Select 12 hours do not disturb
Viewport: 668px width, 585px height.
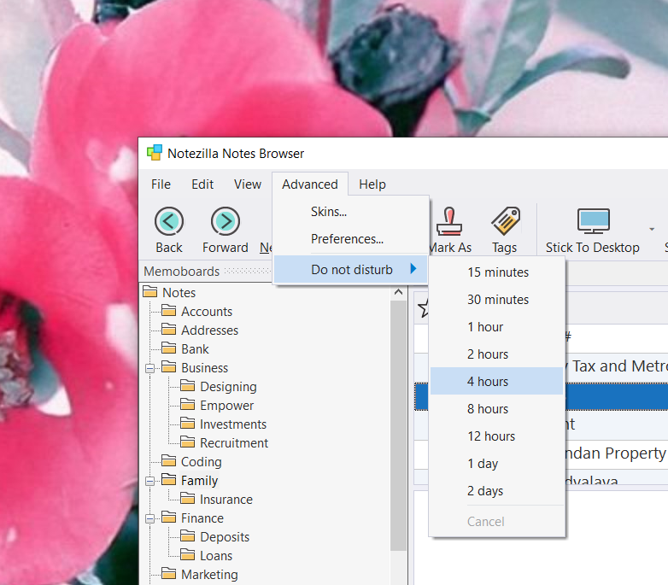[497, 436]
